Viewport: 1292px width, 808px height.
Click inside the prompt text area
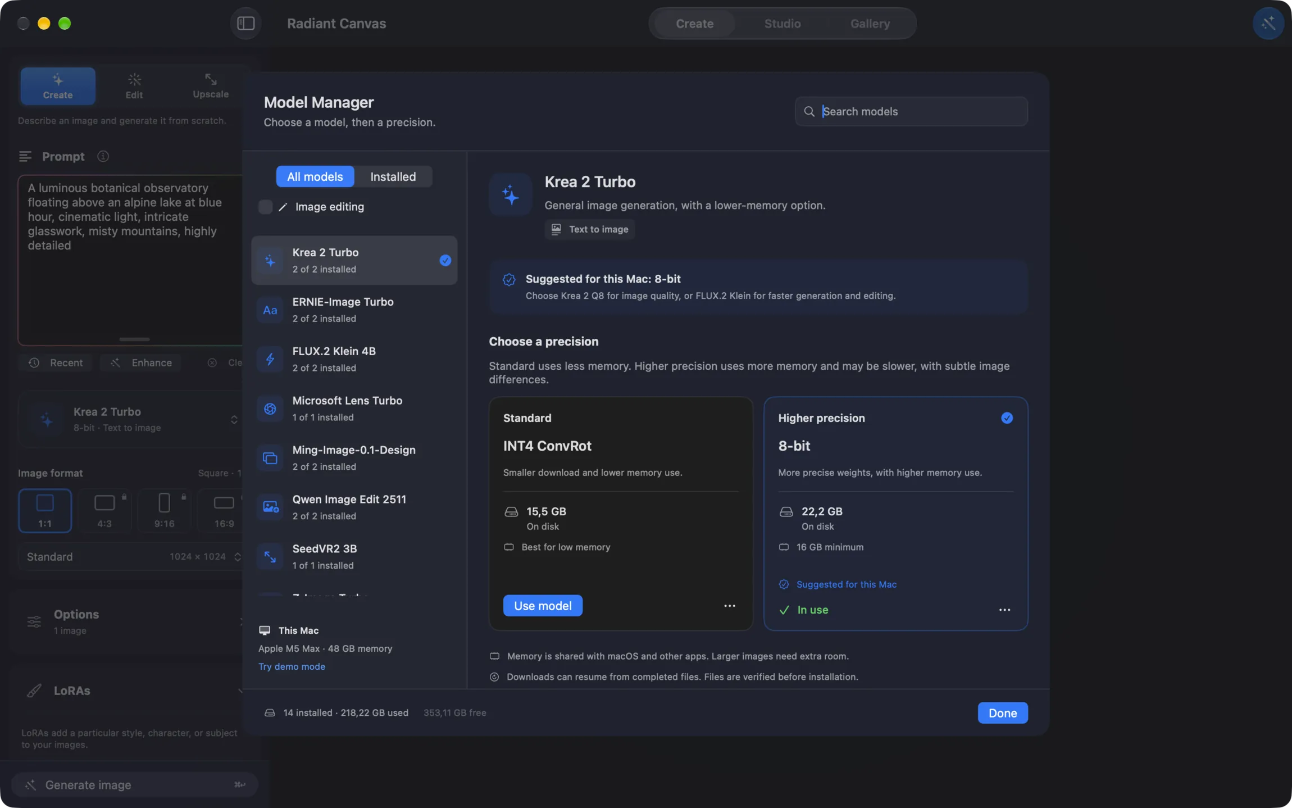tap(131, 260)
